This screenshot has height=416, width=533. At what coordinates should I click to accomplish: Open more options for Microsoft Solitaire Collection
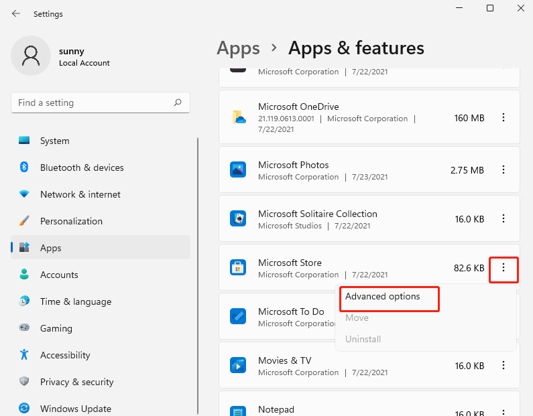click(504, 218)
